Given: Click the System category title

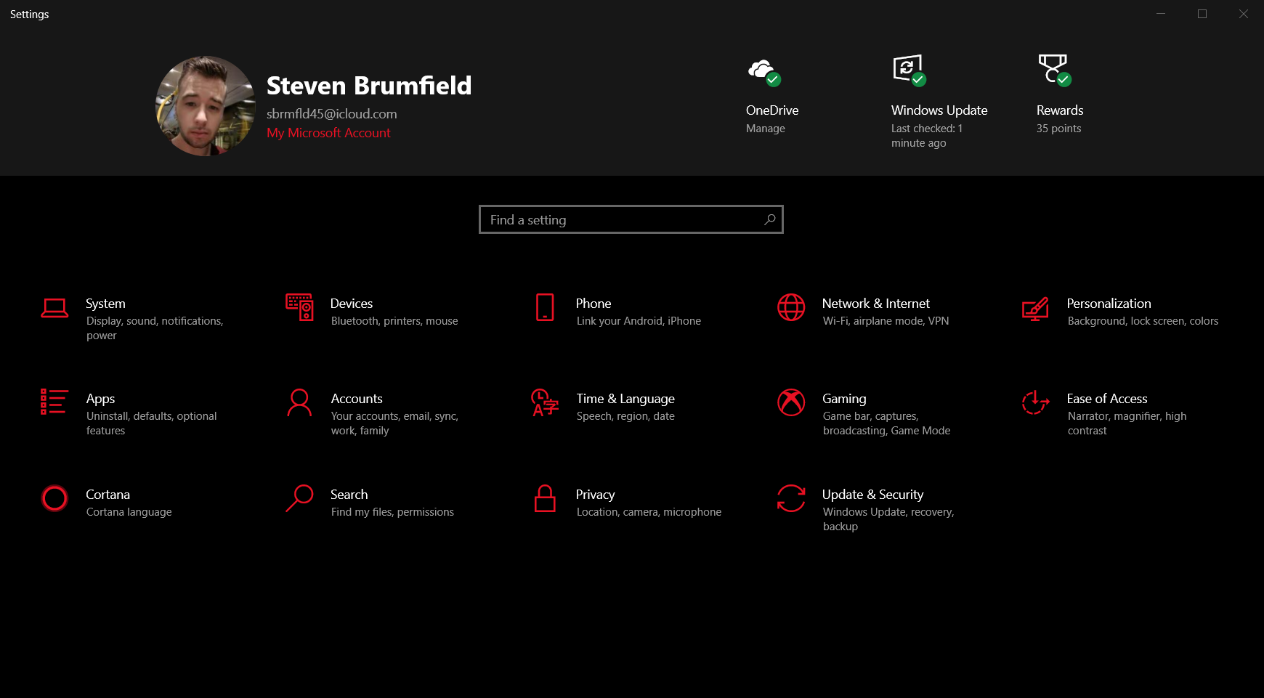Looking at the screenshot, I should (x=105, y=304).
